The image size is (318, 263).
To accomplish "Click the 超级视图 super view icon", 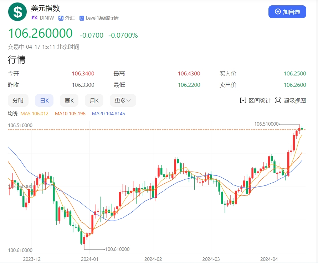I will pyautogui.click(x=278, y=100).
